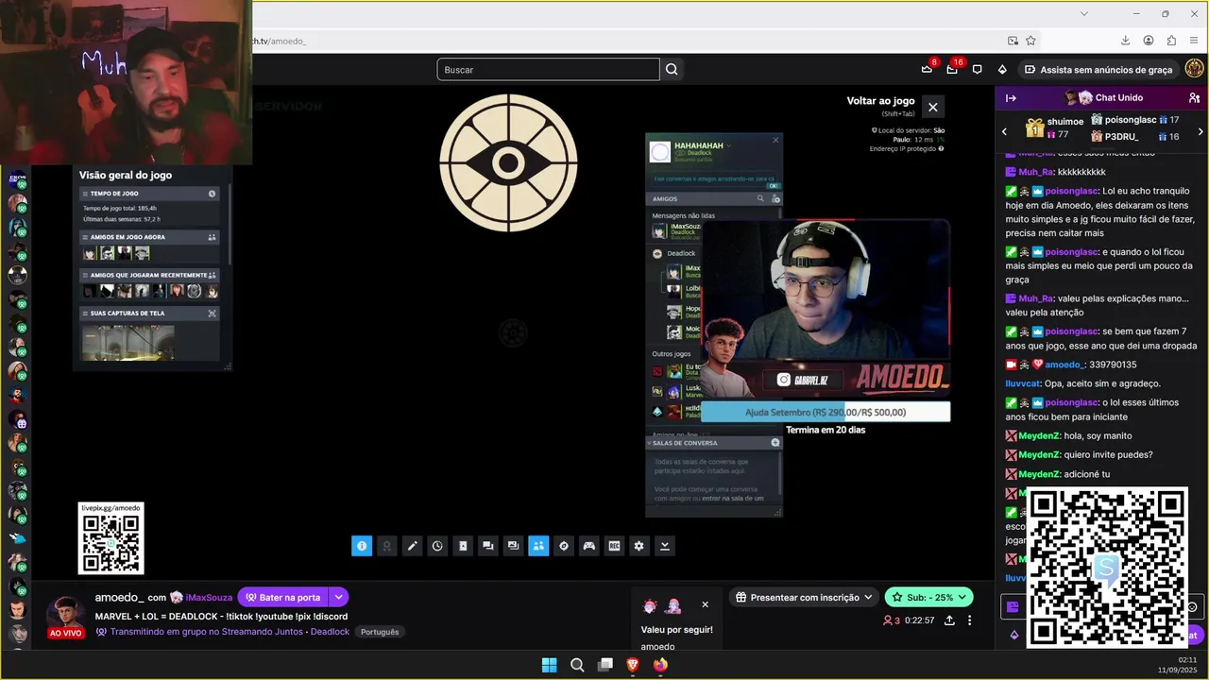Open browser tab list chevron

coord(1084,13)
